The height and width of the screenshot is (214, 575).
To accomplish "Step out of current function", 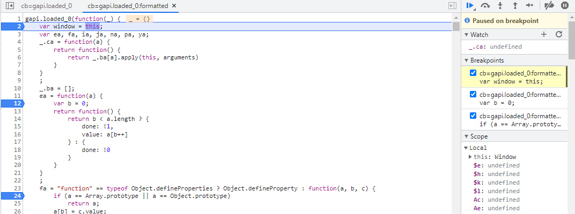I will [515, 5].
